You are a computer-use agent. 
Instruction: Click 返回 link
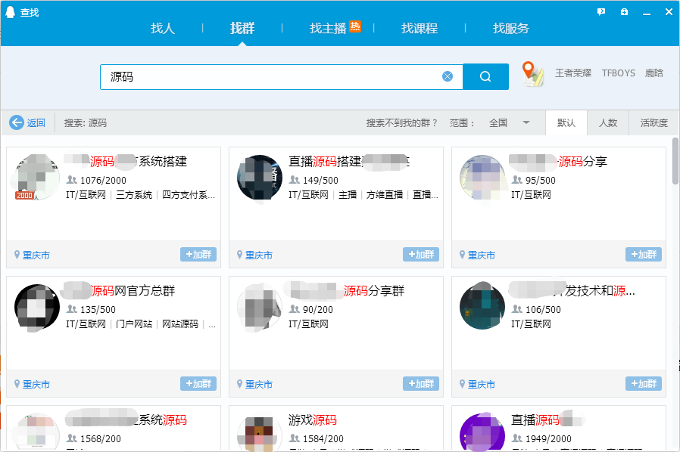pos(36,123)
